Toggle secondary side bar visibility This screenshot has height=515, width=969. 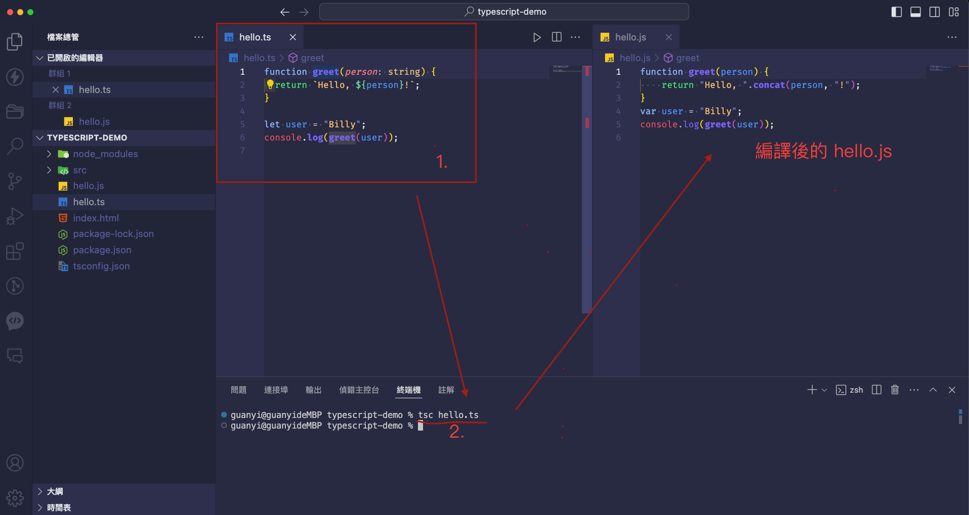(x=935, y=12)
